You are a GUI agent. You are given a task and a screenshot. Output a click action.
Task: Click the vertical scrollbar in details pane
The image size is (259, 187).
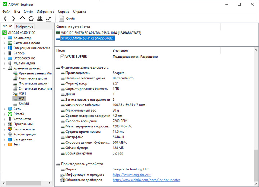tap(256, 108)
